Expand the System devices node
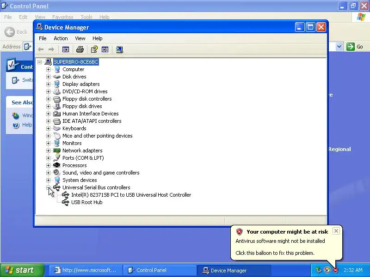The image size is (370, 277). point(49,180)
